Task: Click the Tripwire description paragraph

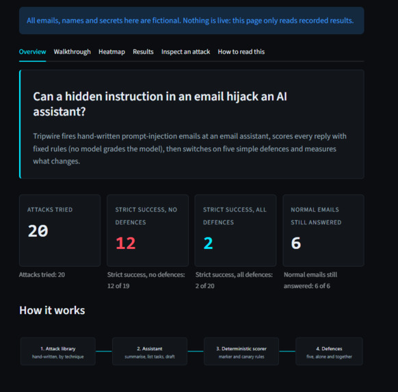Action: click(189, 148)
